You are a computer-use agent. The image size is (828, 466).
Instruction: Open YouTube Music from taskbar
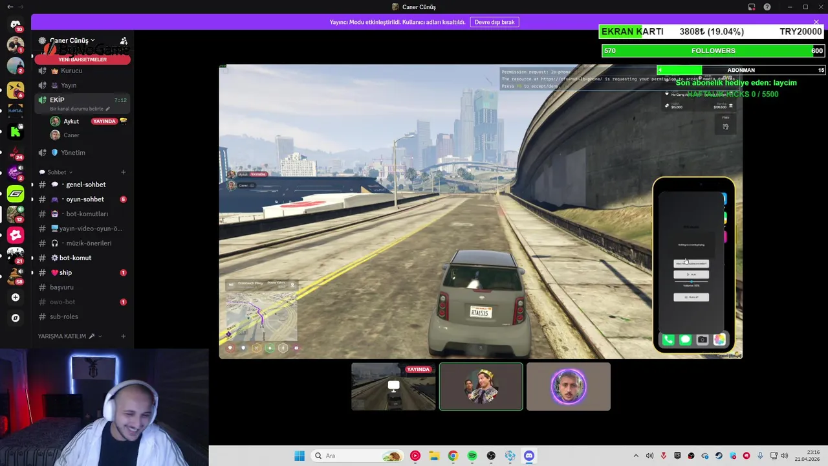pos(415,456)
